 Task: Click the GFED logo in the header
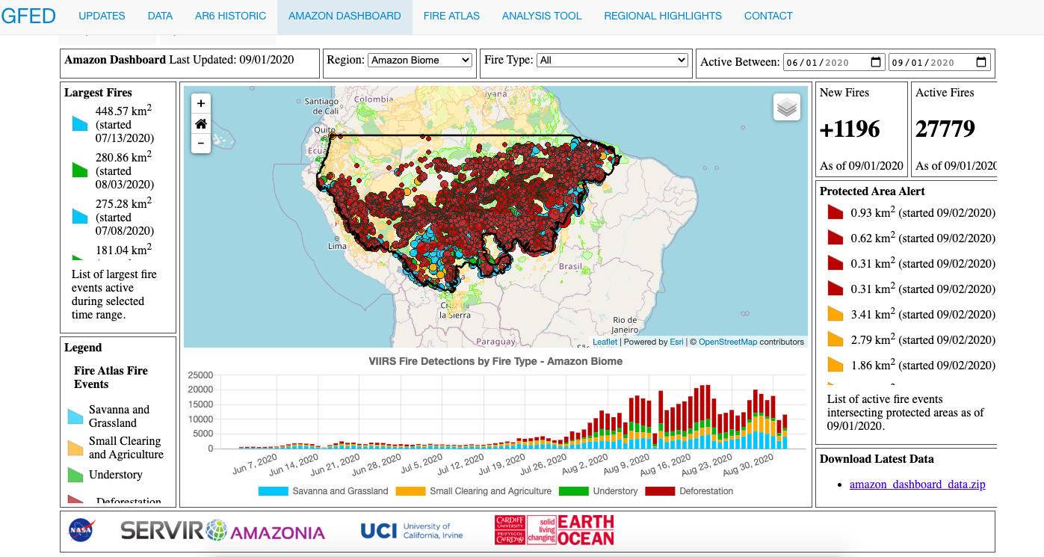coord(28,16)
